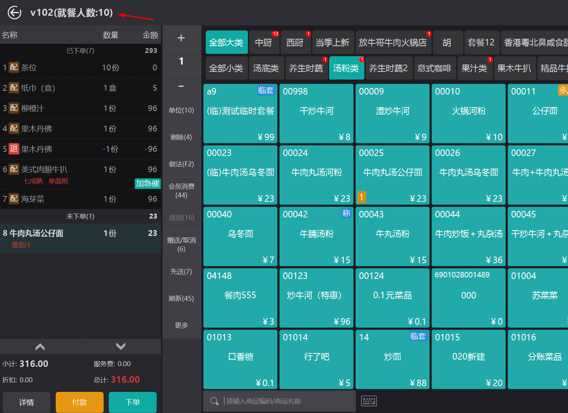Click the back arrow icon
Image resolution: width=568 pixels, height=413 pixels.
15,13
